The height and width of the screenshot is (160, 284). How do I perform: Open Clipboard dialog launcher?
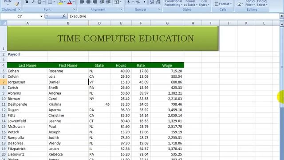(19, 9)
